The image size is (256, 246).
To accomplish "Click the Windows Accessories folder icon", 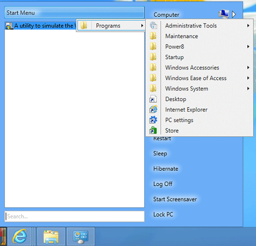I will click(x=153, y=68).
